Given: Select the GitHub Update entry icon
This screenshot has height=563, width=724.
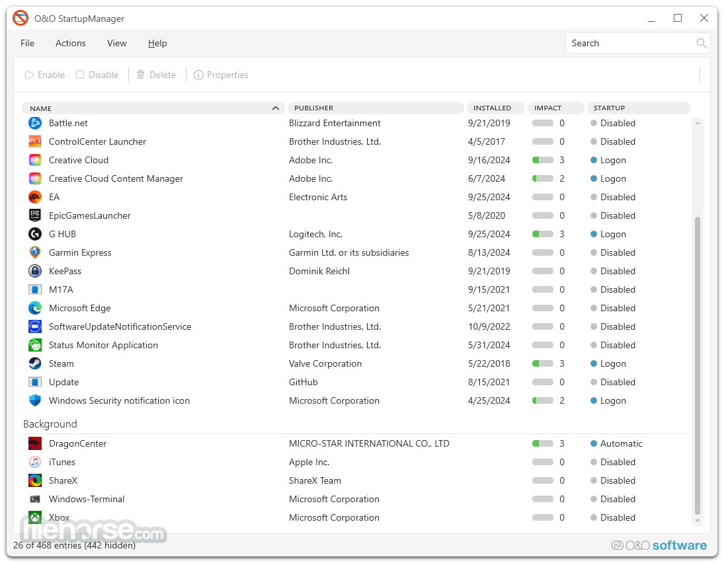Looking at the screenshot, I should click(34, 382).
